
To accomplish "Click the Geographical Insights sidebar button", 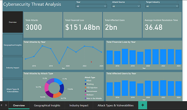I will pos(13,45).
